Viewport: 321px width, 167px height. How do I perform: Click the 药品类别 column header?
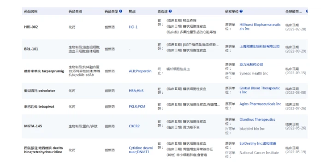75,11
